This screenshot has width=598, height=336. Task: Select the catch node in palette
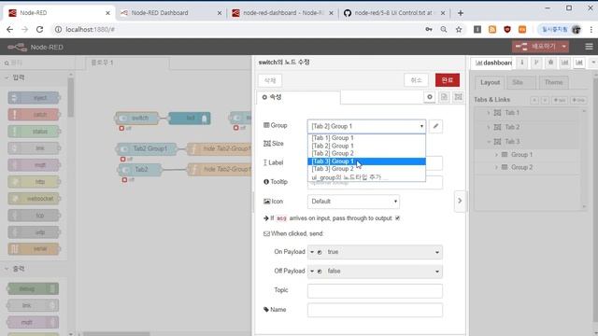tap(34, 115)
